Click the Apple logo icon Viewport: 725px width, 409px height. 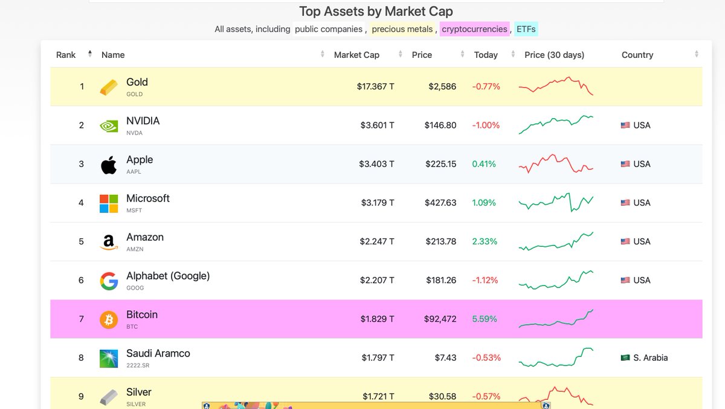point(108,163)
